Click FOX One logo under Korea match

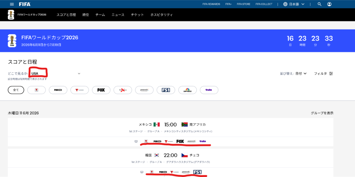coord(163,172)
